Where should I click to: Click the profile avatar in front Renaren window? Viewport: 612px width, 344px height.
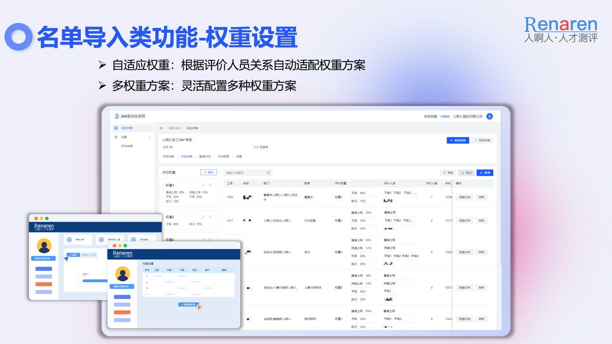[122, 274]
